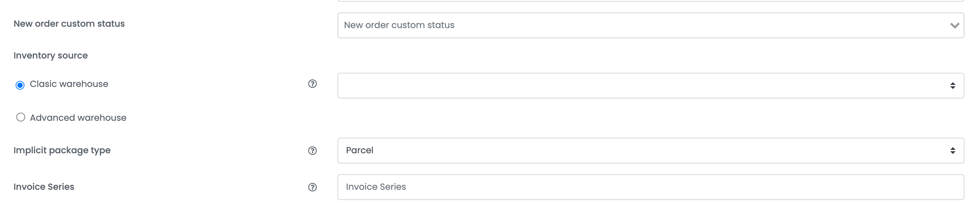Click the Invoice Series field label
Viewport: 978px width, 203px height.
pos(44,187)
